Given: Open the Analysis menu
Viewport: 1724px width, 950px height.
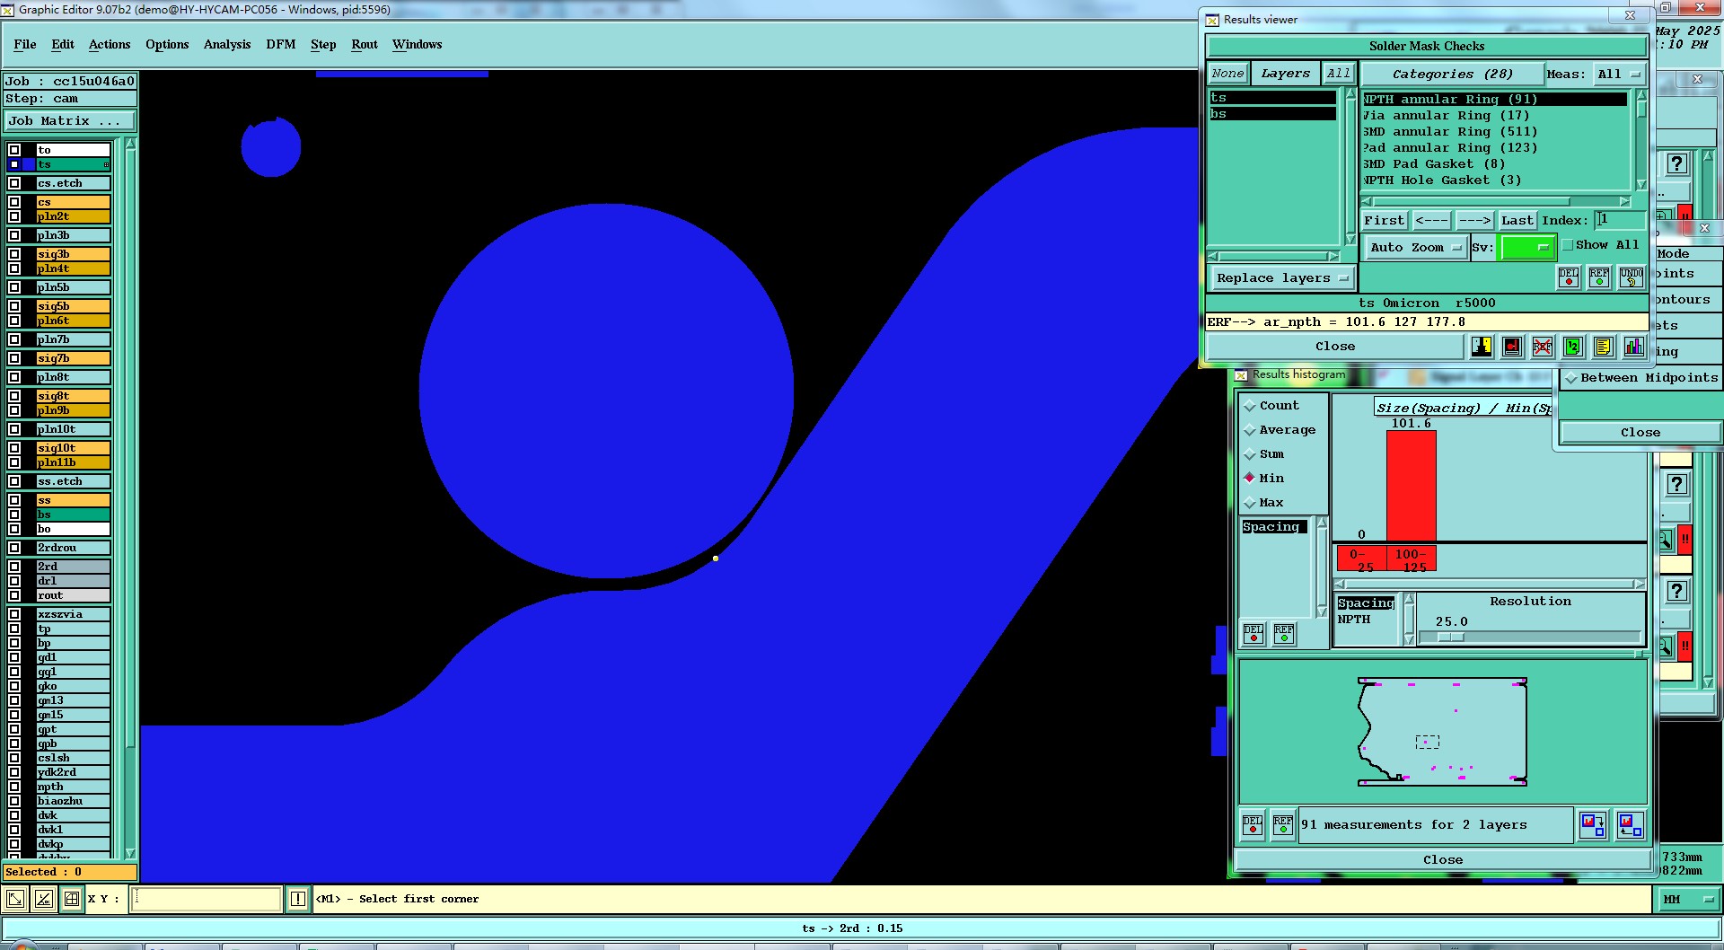Looking at the screenshot, I should [x=227, y=45].
